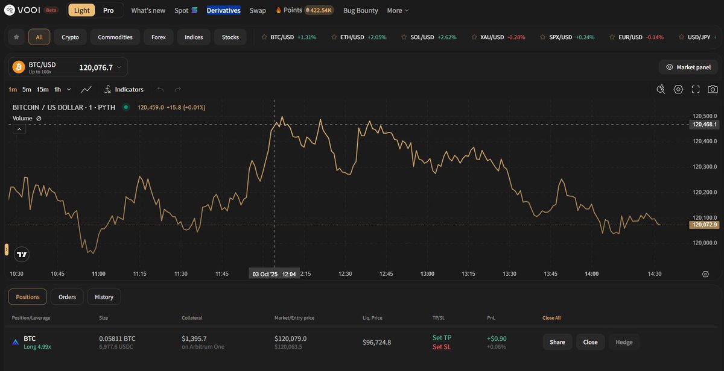Click the TradingView logo on chart
This screenshot has width=724, height=371.
(22, 254)
